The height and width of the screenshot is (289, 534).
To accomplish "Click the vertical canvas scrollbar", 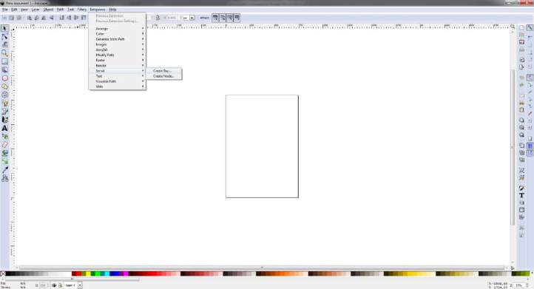I will click(x=513, y=146).
